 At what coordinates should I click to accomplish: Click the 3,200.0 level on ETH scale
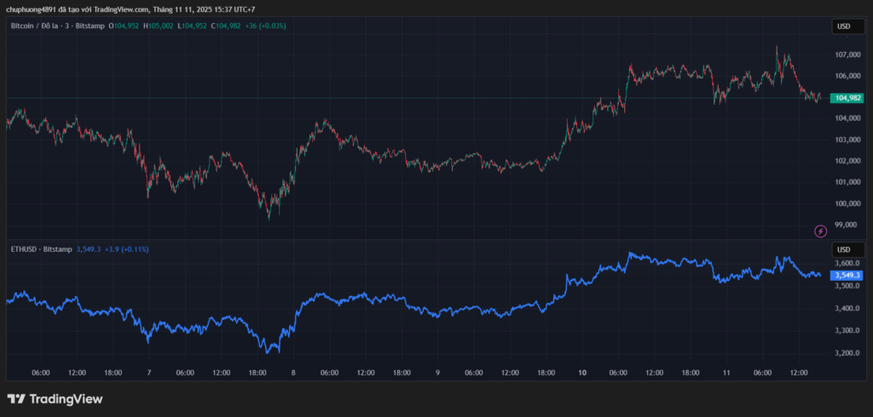847,352
